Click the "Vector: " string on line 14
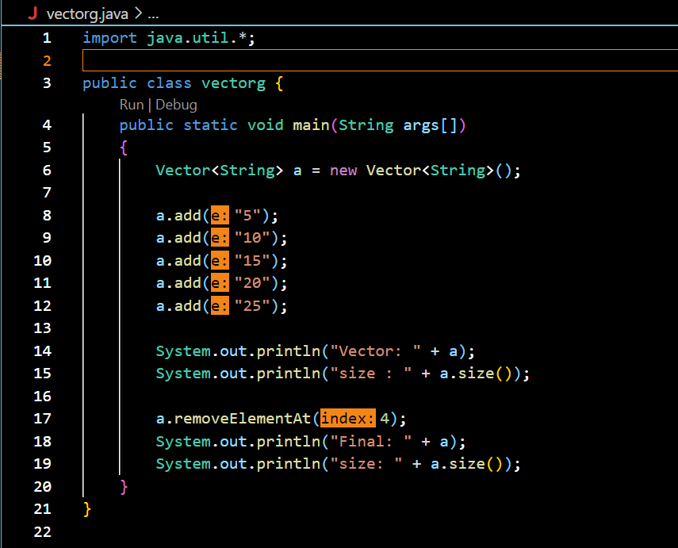678x548 pixels. (375, 351)
